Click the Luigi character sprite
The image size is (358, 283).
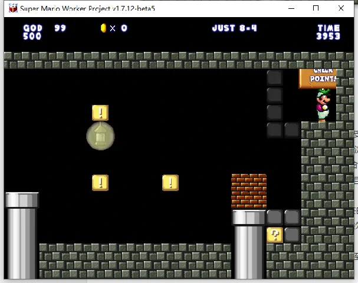coord(323,105)
